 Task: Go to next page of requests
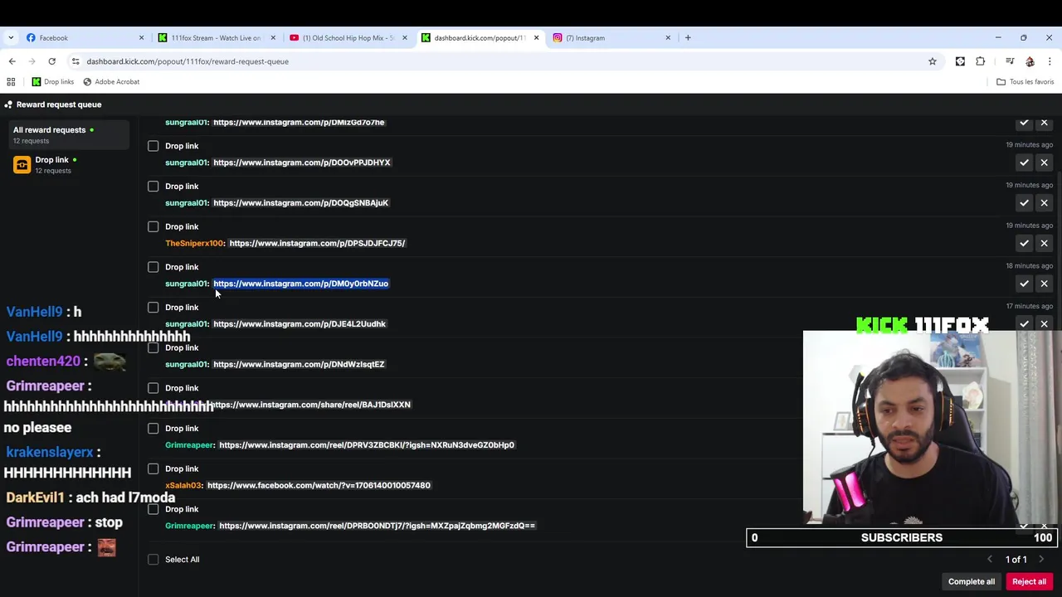pyautogui.click(x=1041, y=560)
